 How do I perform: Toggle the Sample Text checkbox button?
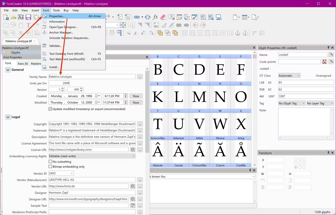click(x=133, y=206)
